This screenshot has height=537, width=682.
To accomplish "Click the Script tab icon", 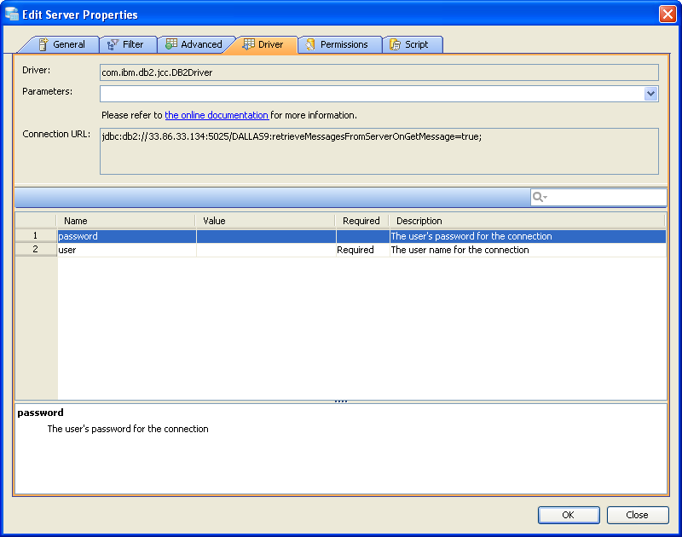I will pyautogui.click(x=395, y=44).
